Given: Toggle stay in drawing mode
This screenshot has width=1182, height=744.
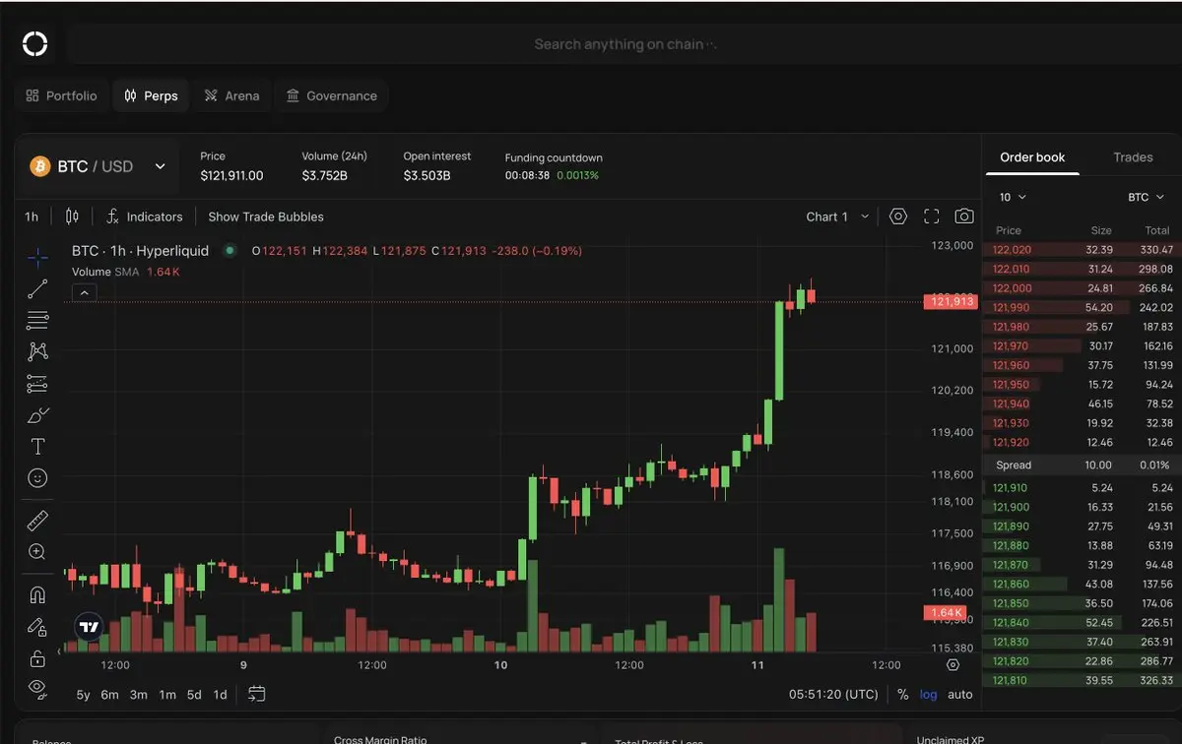Looking at the screenshot, I should point(37,626).
